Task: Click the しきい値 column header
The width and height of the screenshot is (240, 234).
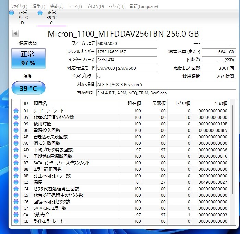Action: [x=180, y=103]
